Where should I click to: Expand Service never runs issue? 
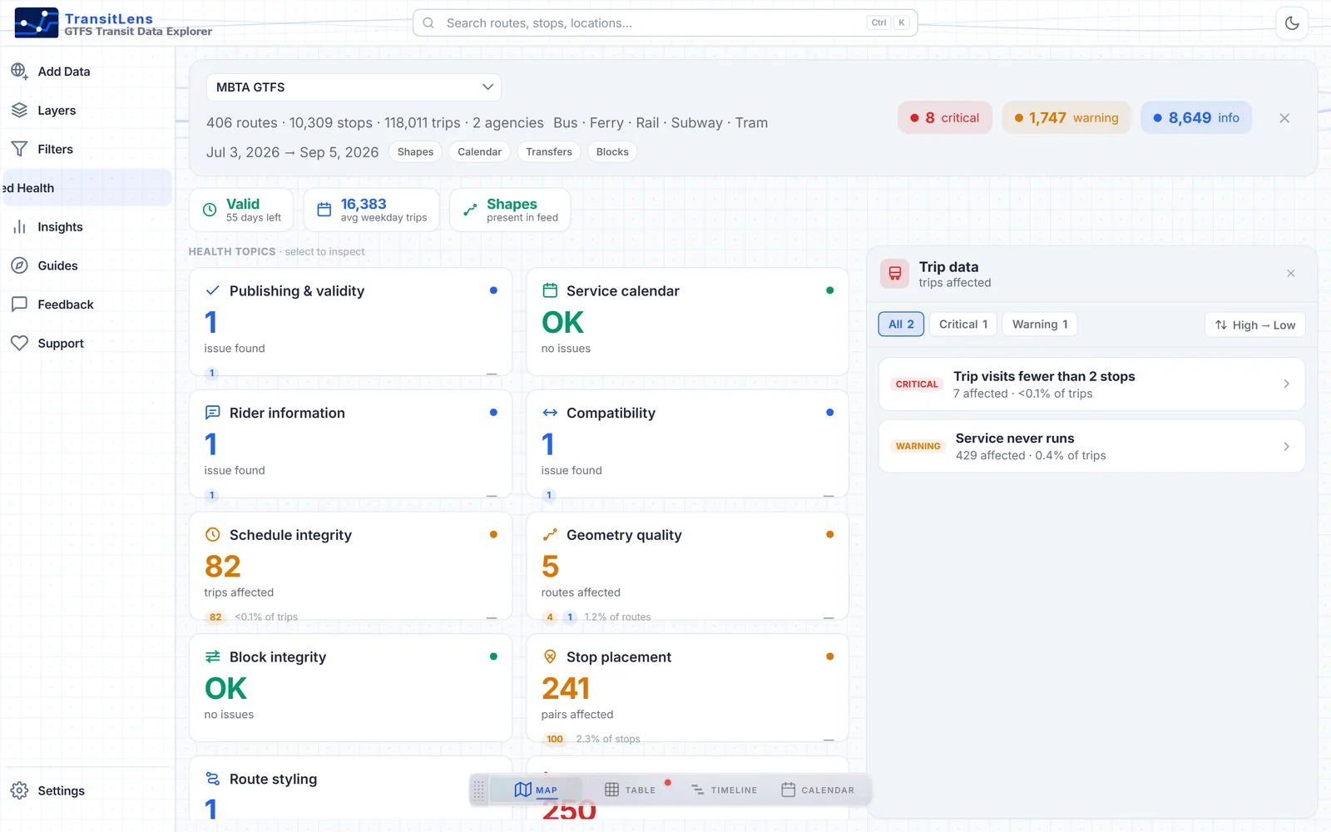click(x=1091, y=446)
